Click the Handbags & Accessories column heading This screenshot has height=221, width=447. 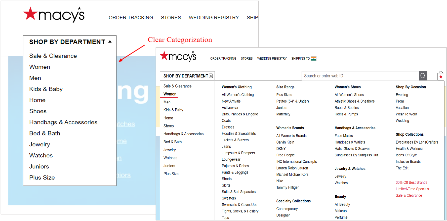coord(355,128)
